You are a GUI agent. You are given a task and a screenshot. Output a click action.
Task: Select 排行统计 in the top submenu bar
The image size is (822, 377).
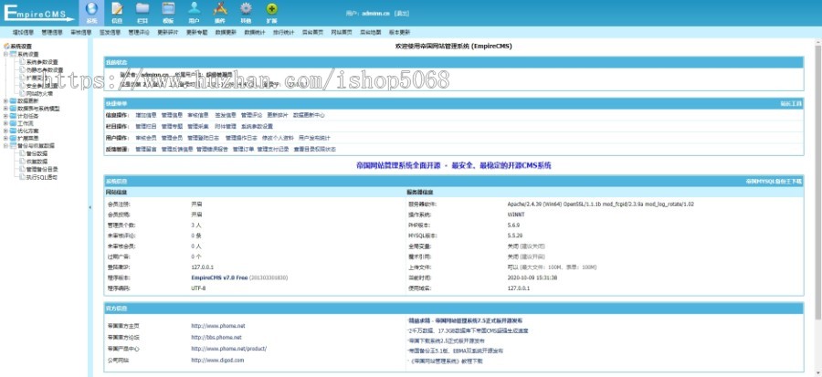point(284,33)
